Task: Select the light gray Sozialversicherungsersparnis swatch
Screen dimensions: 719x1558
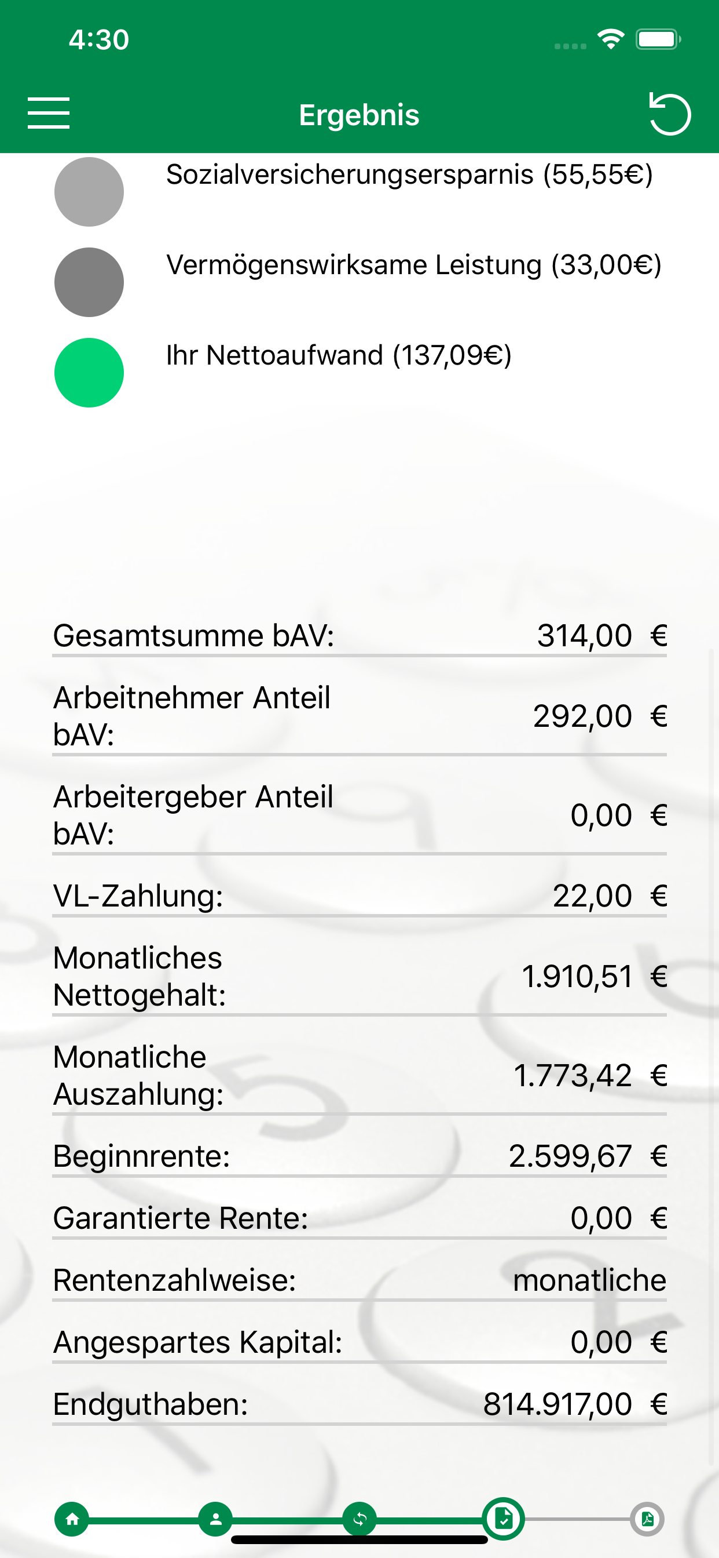Action: pos(89,192)
